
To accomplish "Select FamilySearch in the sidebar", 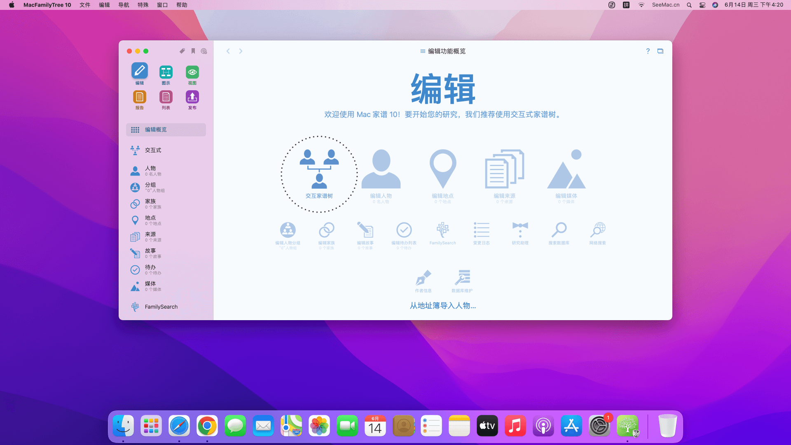I will (x=161, y=307).
